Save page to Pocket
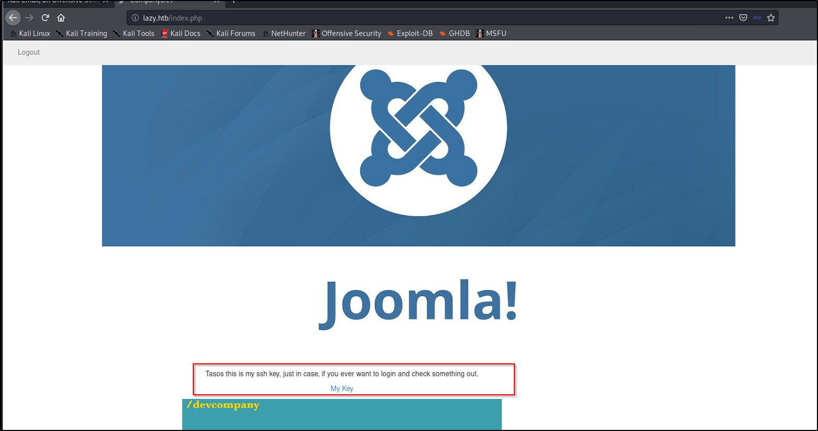The image size is (818, 431). click(743, 18)
